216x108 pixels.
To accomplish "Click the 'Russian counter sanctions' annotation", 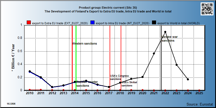I will [x=87, y=84].
